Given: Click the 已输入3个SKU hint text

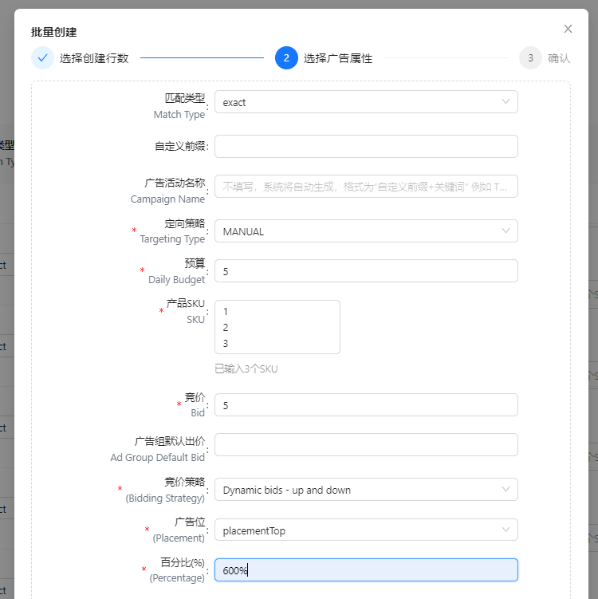Looking at the screenshot, I should [246, 369].
